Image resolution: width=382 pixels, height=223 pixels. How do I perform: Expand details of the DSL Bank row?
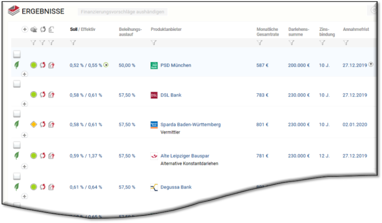point(24,104)
